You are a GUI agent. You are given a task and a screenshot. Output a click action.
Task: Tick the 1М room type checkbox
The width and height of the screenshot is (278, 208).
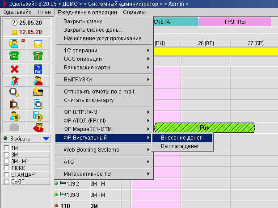point(6,148)
